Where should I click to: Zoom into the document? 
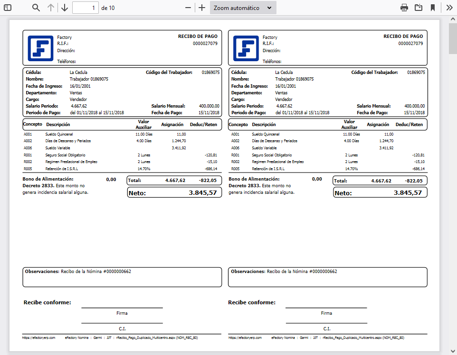[201, 8]
